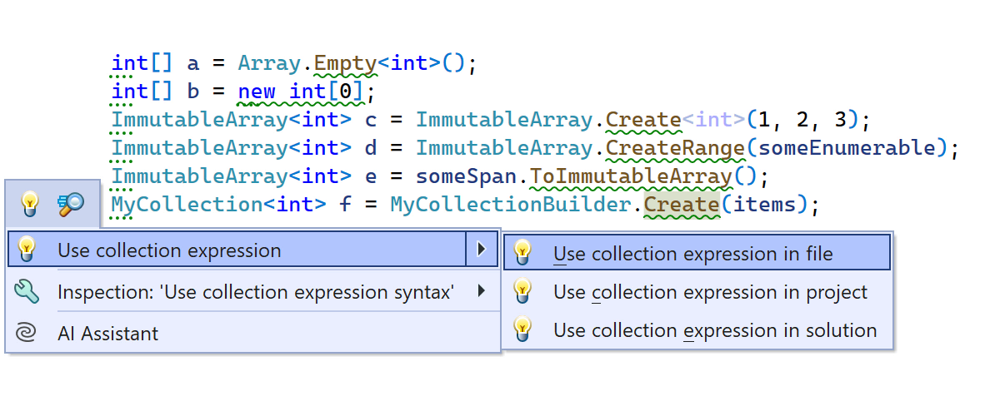This screenshot has height=416, width=1000.
Task: Click the AI Assistant spiral icon
Action: point(27,334)
